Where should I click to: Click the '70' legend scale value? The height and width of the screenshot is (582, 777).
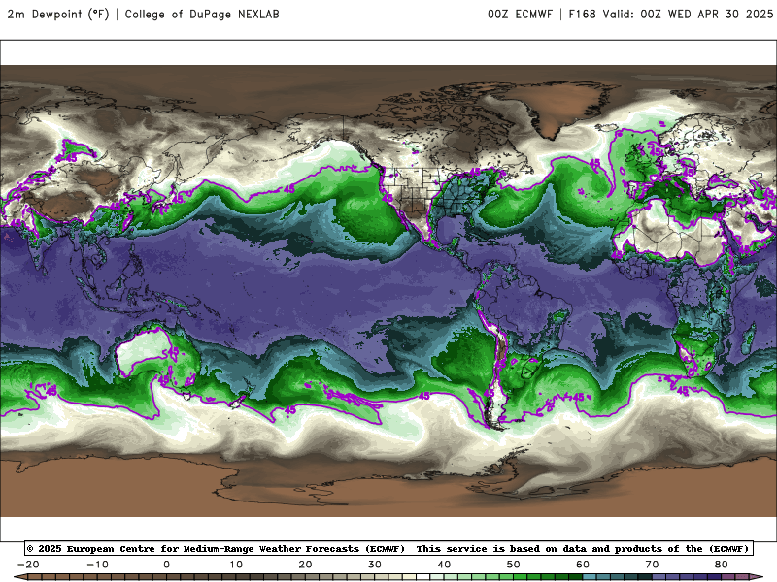point(652,565)
